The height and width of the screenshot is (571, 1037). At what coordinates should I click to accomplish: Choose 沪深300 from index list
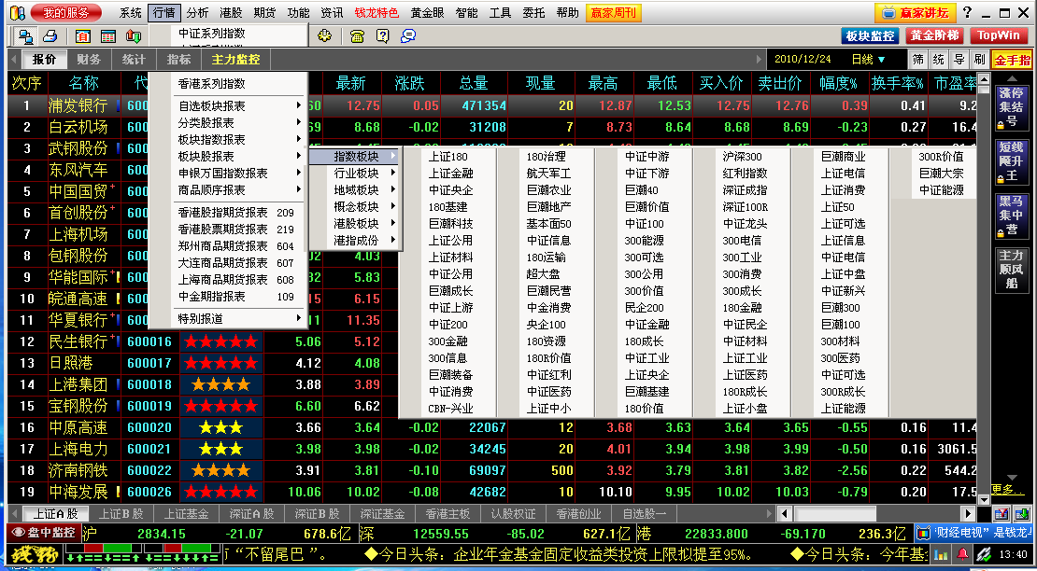click(x=742, y=157)
